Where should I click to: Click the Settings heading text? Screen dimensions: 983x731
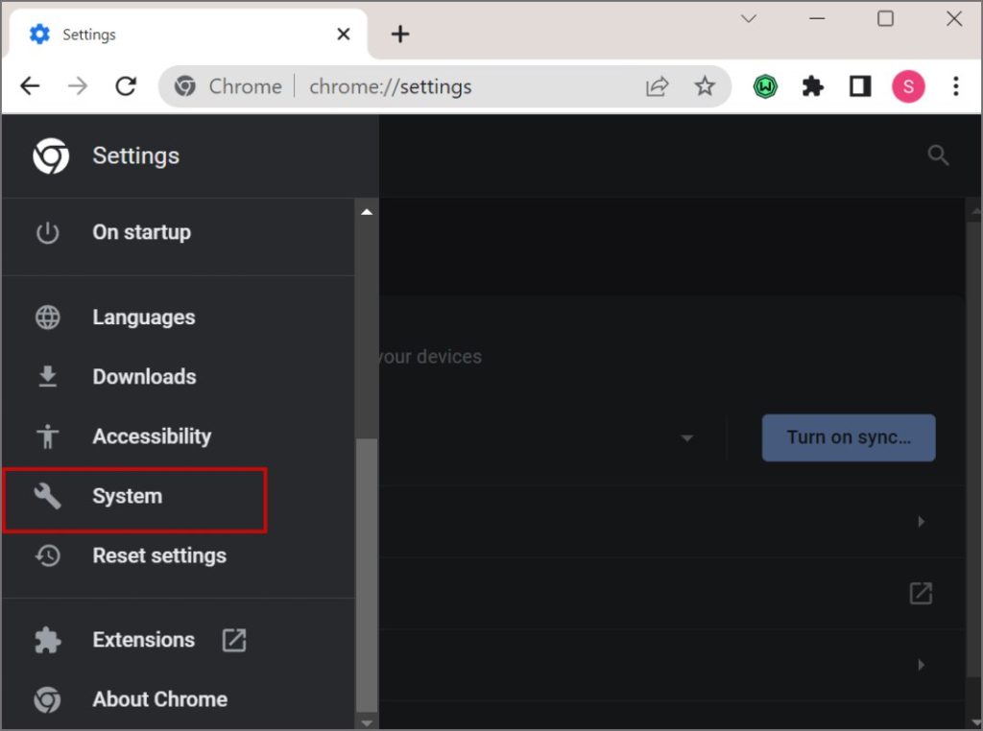coord(136,156)
